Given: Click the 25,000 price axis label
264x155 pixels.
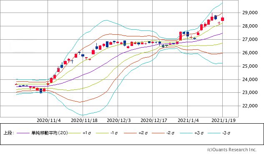Looking at the screenshot, I should pos(250,66).
